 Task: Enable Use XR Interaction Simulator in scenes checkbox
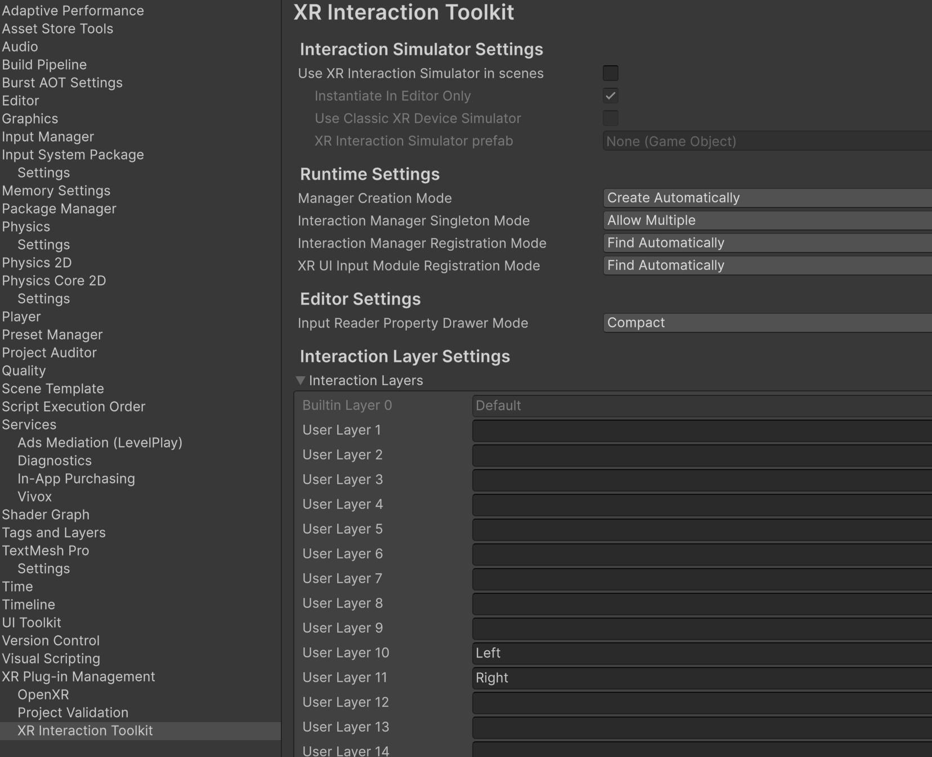coord(611,73)
